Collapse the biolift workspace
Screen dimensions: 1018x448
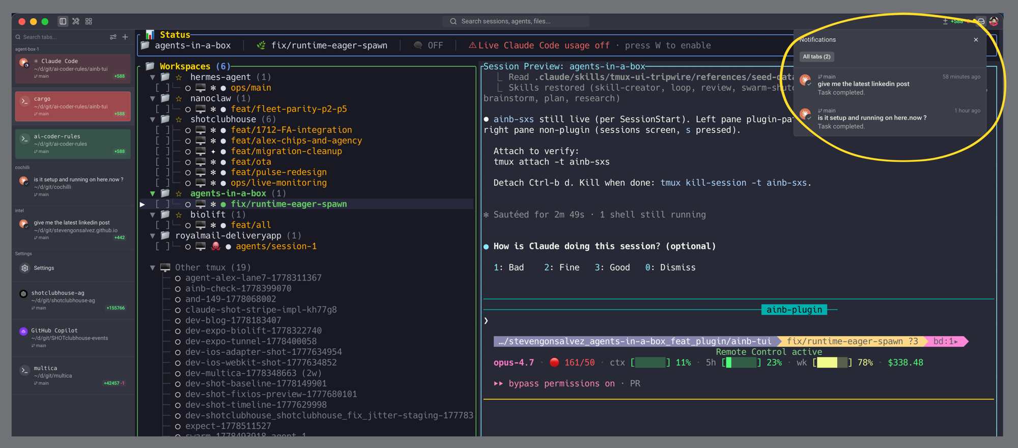(152, 215)
